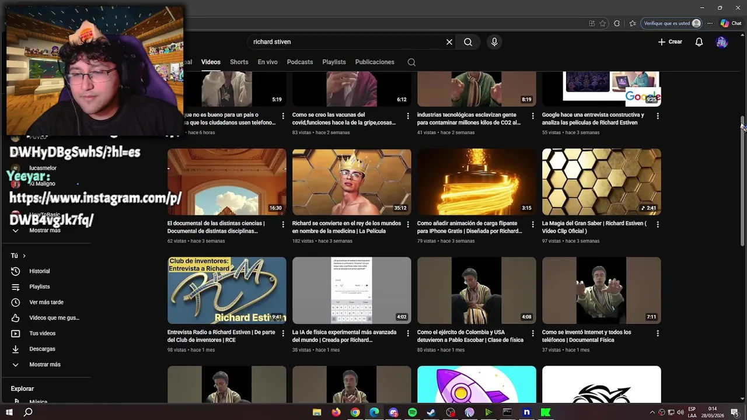Open Copilot Chat in Edge
747x420 pixels.
pos(731,23)
